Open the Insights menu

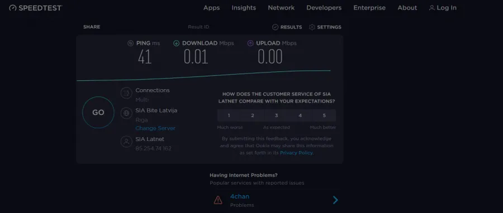tap(244, 8)
